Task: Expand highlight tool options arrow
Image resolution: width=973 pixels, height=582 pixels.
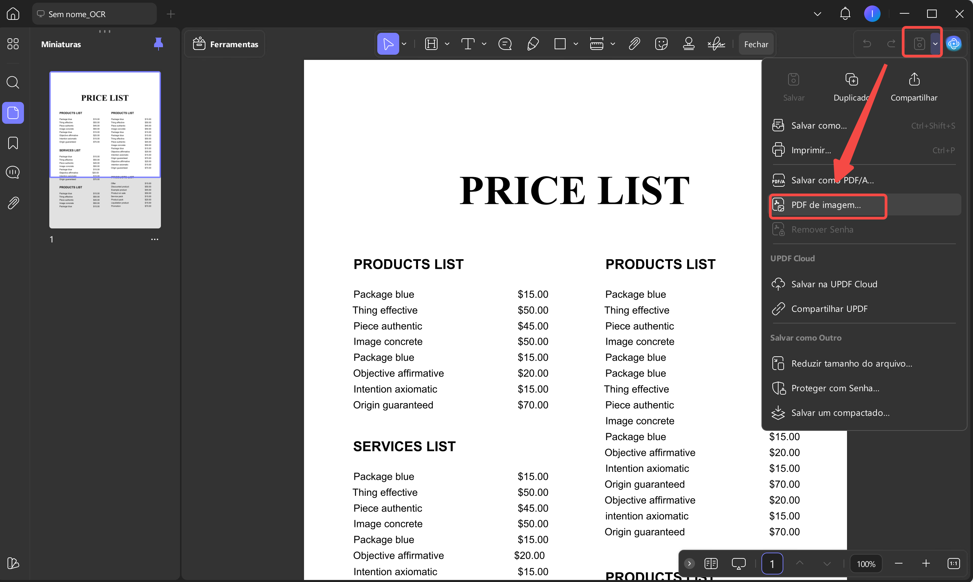Action: tap(447, 44)
